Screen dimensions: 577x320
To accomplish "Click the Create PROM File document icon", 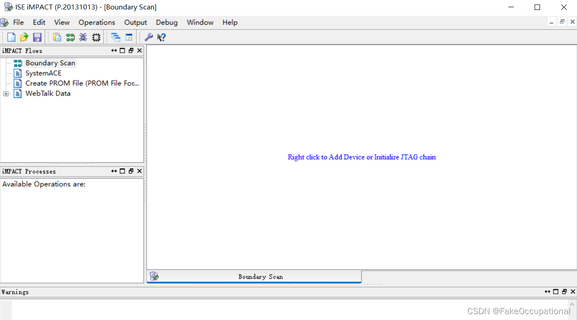I will [x=18, y=83].
